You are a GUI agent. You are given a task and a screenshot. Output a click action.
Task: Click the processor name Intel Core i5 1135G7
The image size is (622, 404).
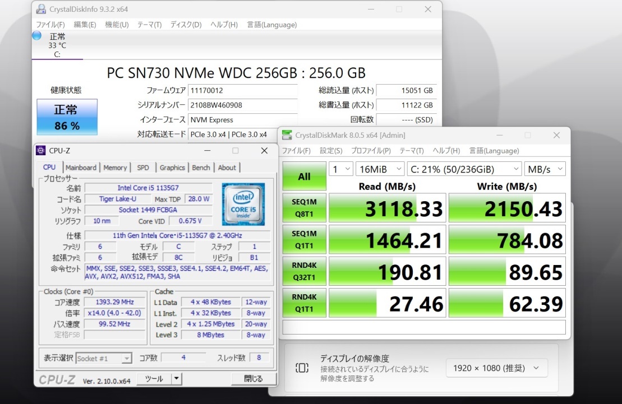[149, 188]
